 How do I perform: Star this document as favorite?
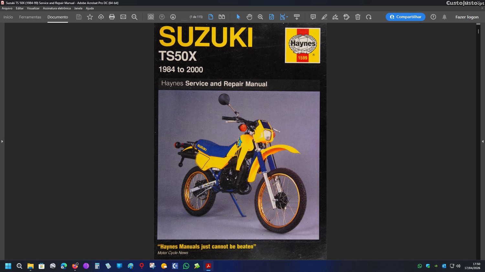[90, 17]
